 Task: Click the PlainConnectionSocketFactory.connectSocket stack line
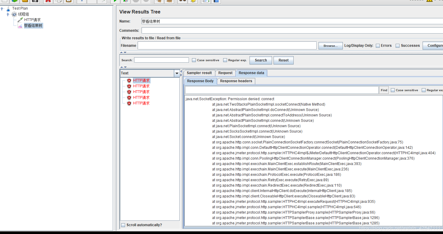point(307,142)
